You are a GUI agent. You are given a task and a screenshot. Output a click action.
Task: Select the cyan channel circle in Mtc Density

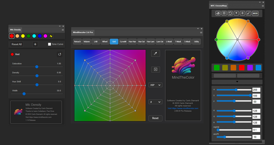point(34,36)
